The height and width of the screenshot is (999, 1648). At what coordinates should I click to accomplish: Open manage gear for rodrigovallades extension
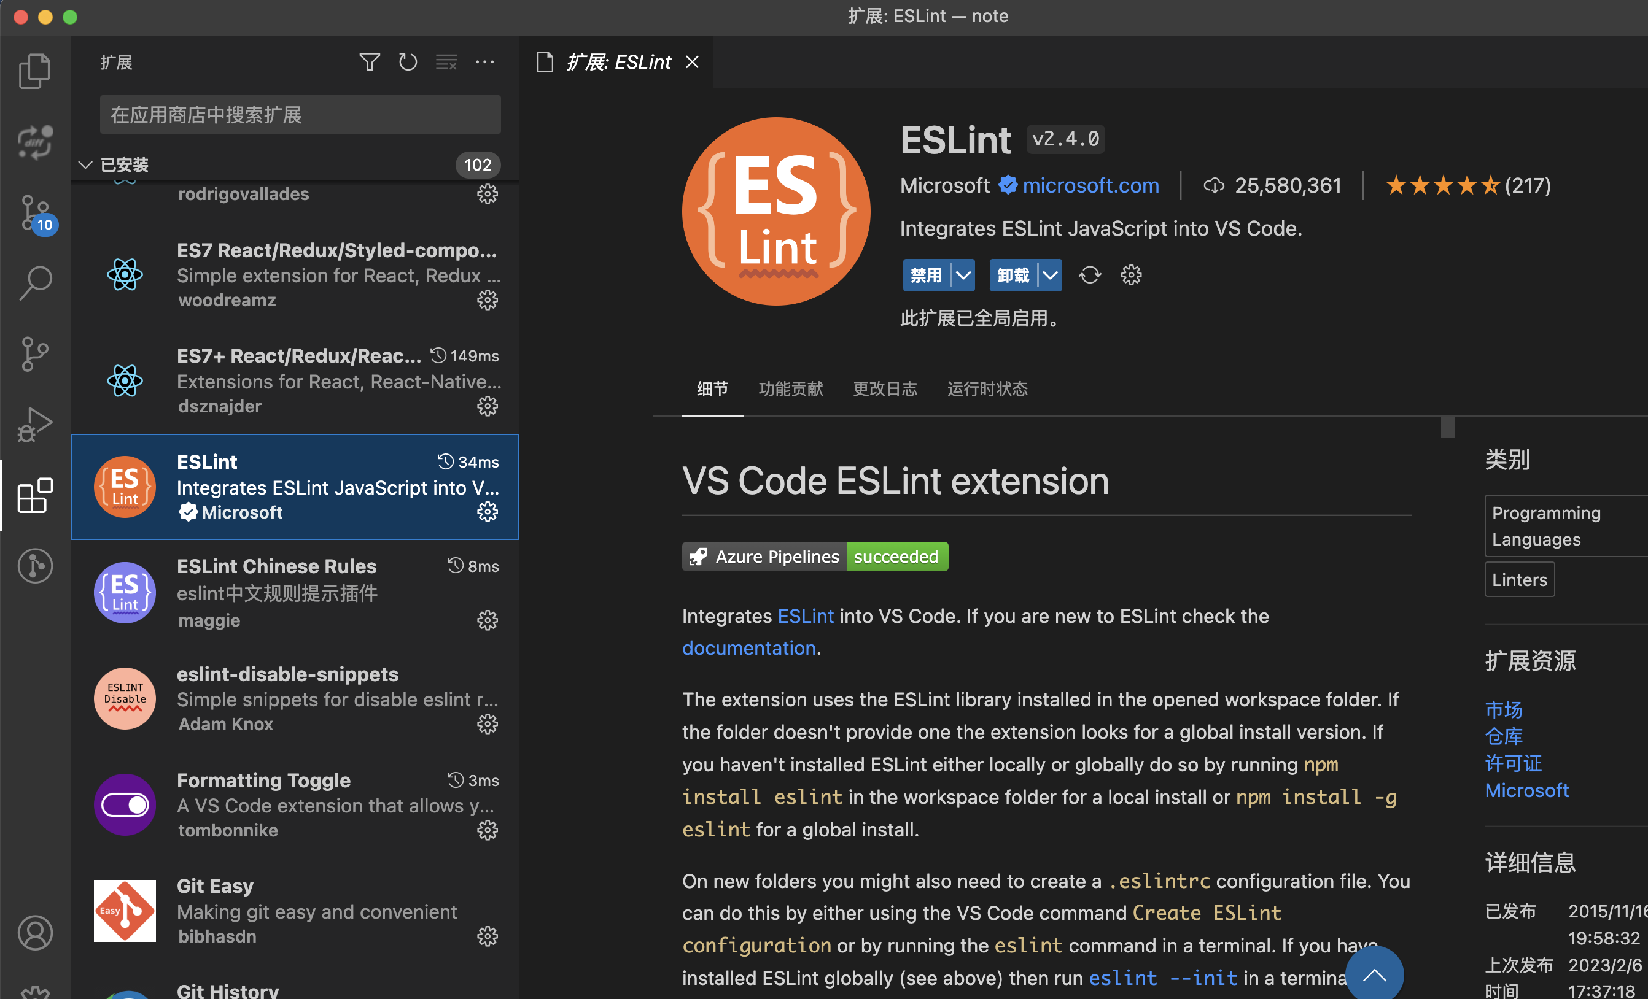[x=488, y=195]
